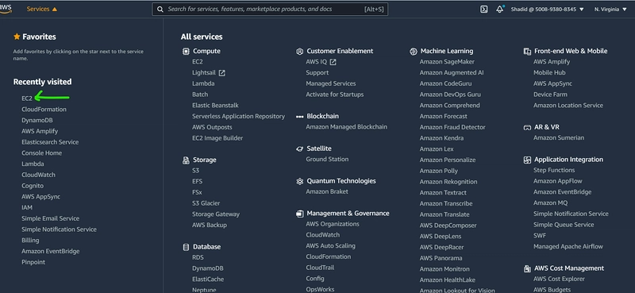Screen dimensions: 635x293
Task: Open S3 Glacier service
Action: click(206, 203)
